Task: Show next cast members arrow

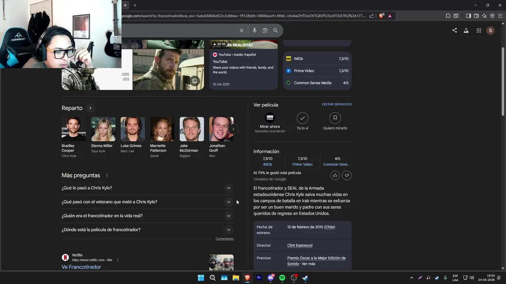Action: (233, 129)
